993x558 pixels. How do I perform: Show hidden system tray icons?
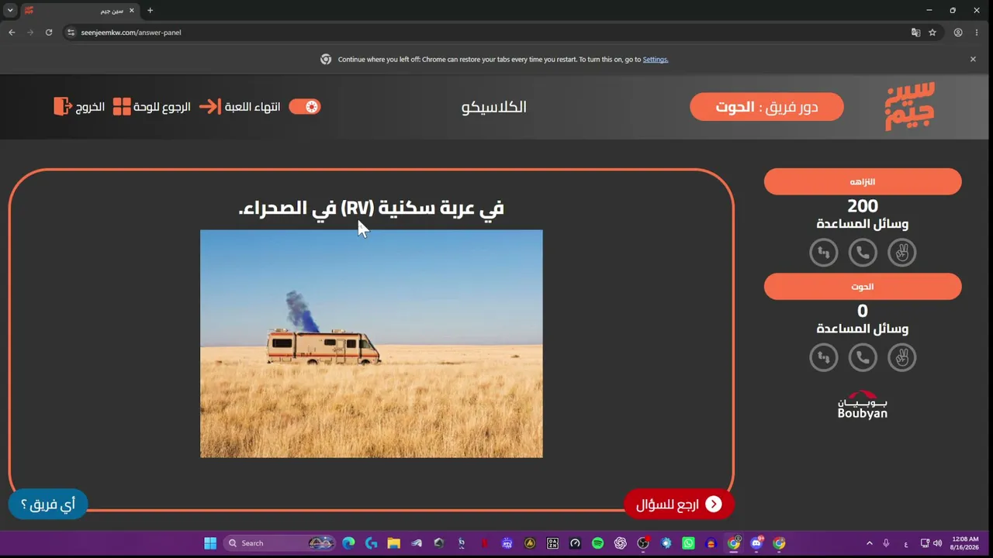pyautogui.click(x=869, y=543)
